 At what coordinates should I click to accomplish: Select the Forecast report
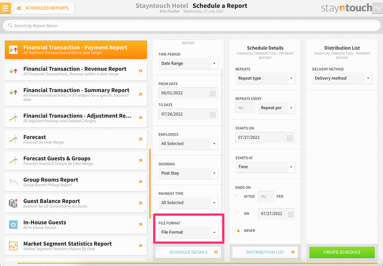click(x=76, y=139)
